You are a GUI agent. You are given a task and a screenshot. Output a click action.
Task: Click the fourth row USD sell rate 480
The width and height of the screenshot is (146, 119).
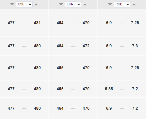(37, 89)
